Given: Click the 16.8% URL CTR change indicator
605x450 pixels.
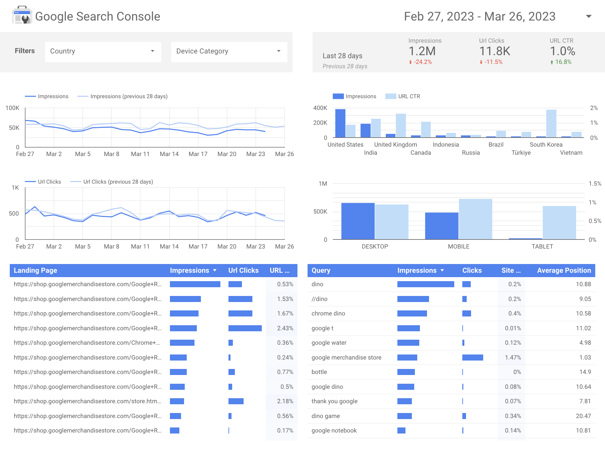Looking at the screenshot, I should pyautogui.click(x=561, y=62).
